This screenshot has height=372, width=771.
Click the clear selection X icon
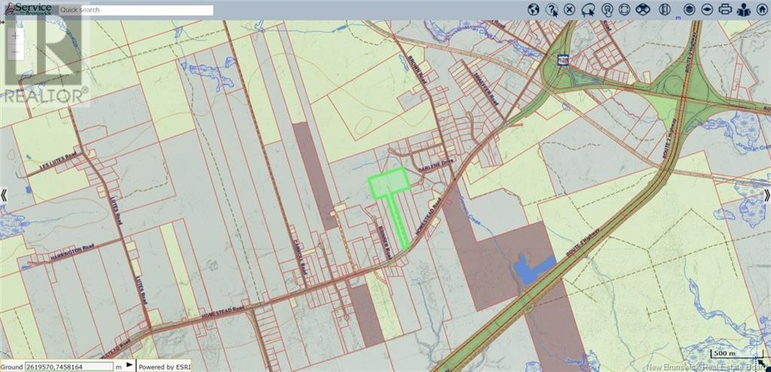570,10
